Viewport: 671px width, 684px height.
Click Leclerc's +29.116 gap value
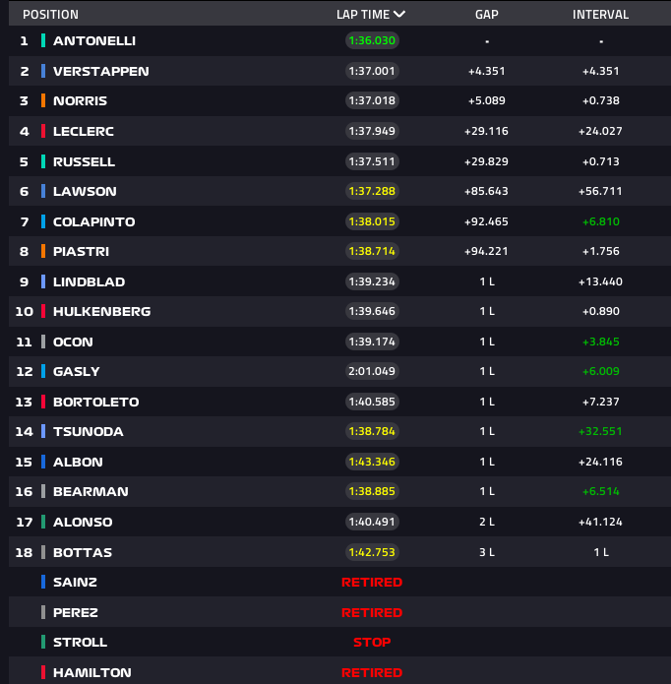(487, 131)
